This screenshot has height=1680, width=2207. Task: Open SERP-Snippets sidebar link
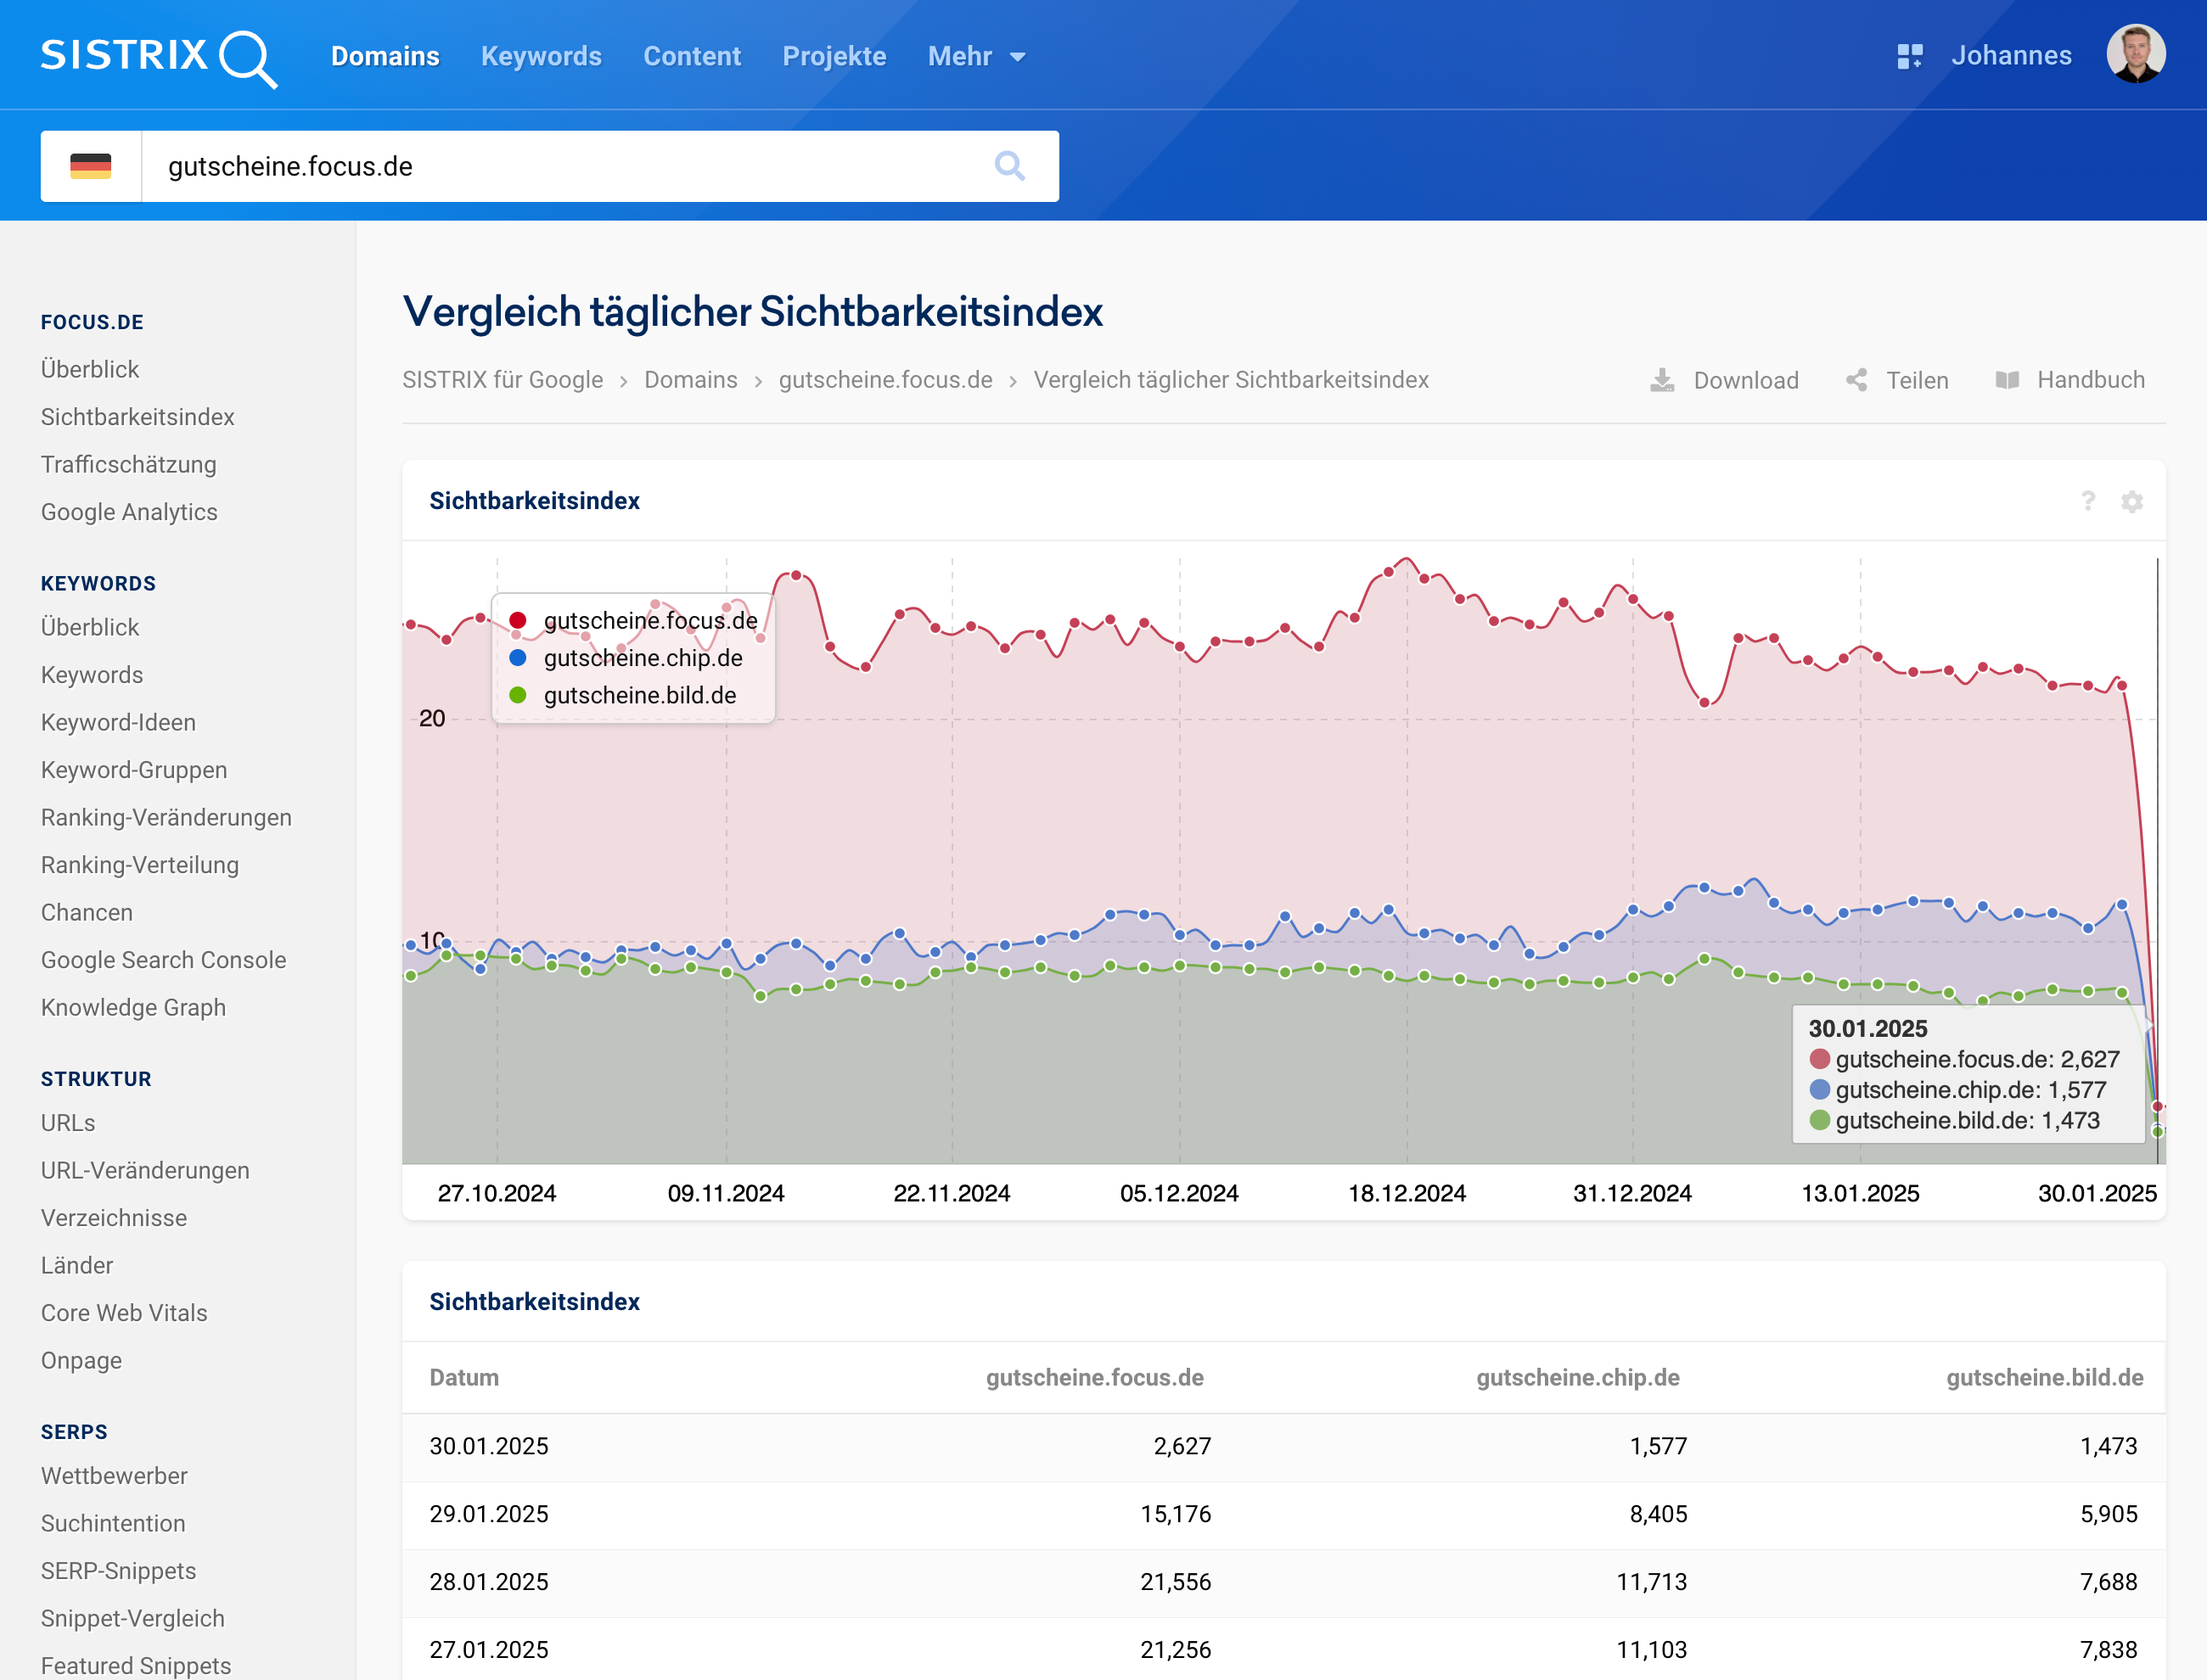click(118, 1571)
